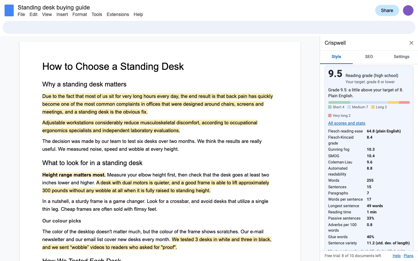The height and width of the screenshot is (261, 418).
Task: Click the empty toolbar bar under menus
Action: tap(209, 27)
